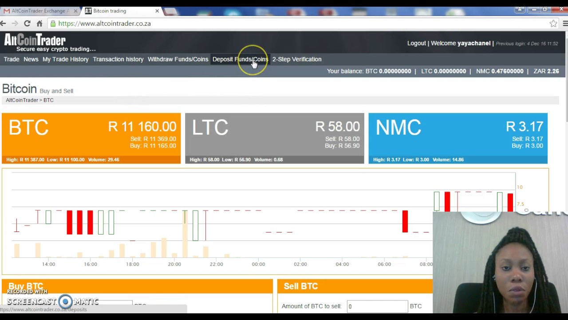
Task: Click the LTC 0.00000000 balance text
Action: pos(444,71)
